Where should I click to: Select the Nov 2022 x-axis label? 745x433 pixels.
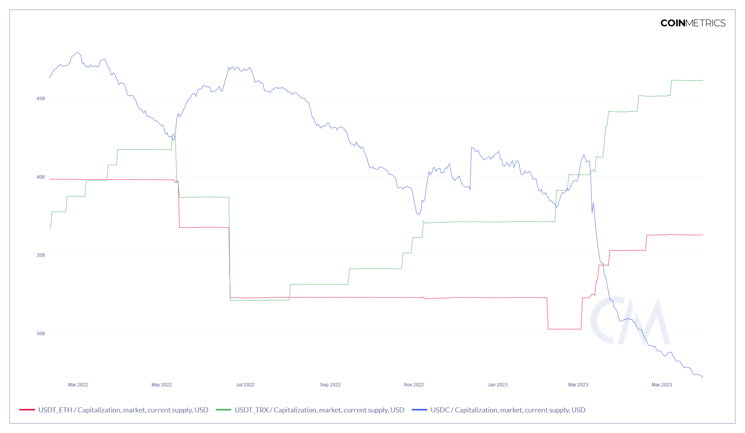(x=414, y=385)
